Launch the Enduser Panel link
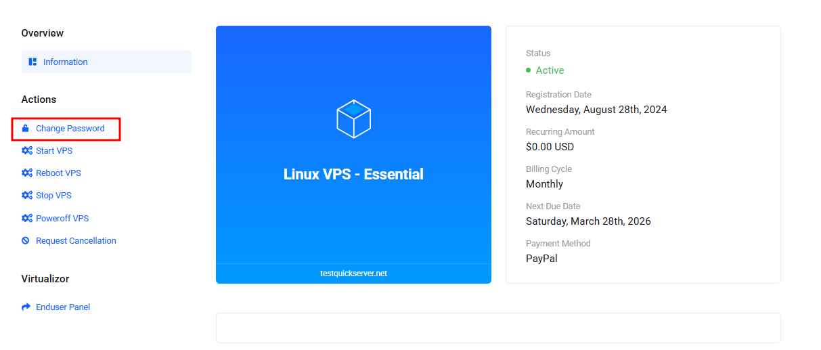821x350 pixels. click(x=63, y=307)
